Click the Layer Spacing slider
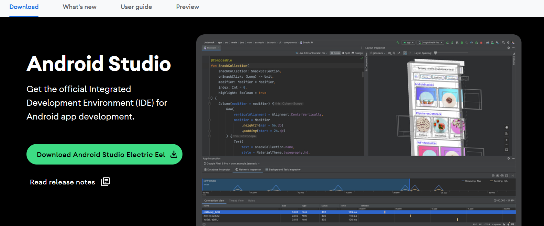The height and width of the screenshot is (226, 544). point(451,53)
